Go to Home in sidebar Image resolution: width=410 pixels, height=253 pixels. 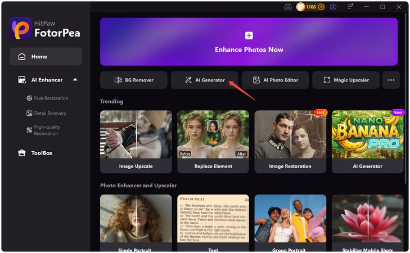click(x=46, y=56)
